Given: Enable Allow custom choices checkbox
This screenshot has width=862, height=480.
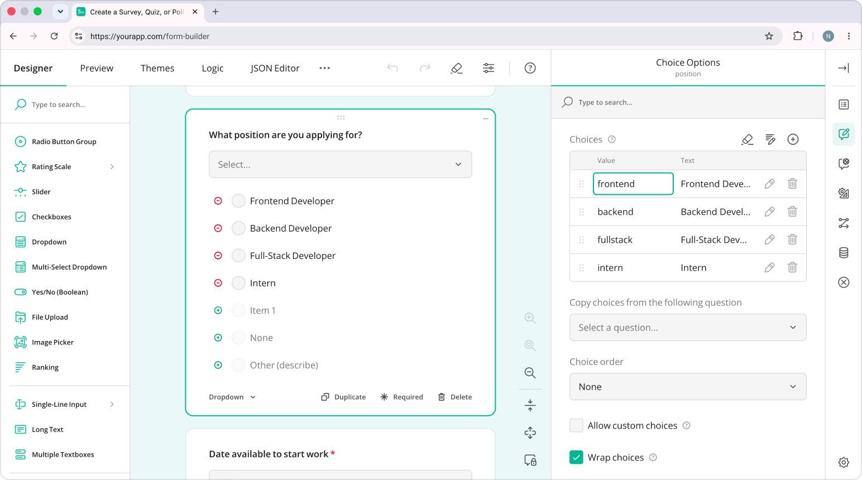Looking at the screenshot, I should [x=576, y=425].
